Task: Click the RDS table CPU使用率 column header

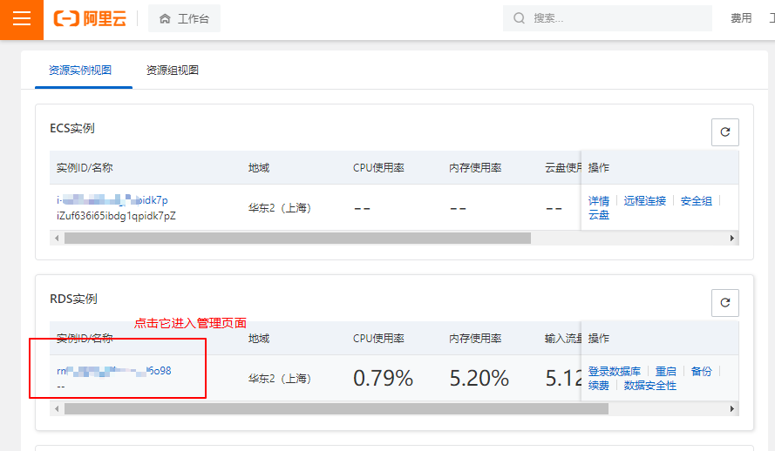Action: click(x=378, y=339)
